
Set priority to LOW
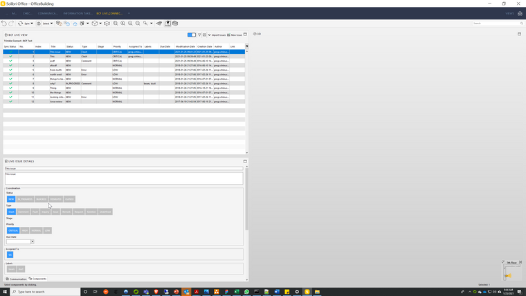click(x=47, y=230)
